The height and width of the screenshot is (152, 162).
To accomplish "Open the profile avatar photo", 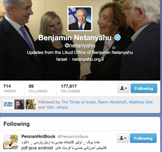I will coord(80,19).
